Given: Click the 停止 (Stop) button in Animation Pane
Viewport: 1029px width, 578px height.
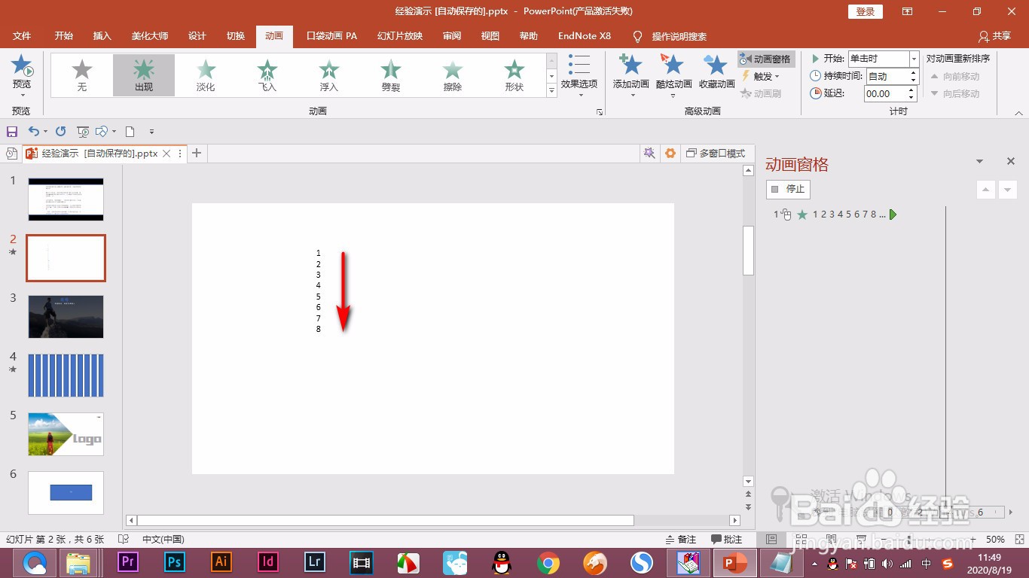Looking at the screenshot, I should [x=788, y=189].
